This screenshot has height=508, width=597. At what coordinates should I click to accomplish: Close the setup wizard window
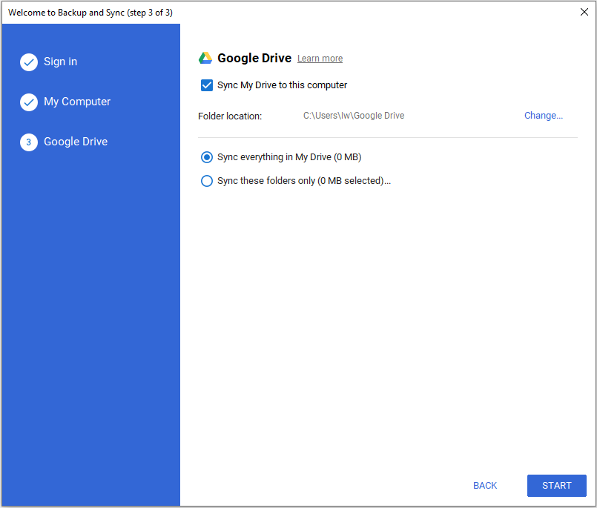click(584, 12)
